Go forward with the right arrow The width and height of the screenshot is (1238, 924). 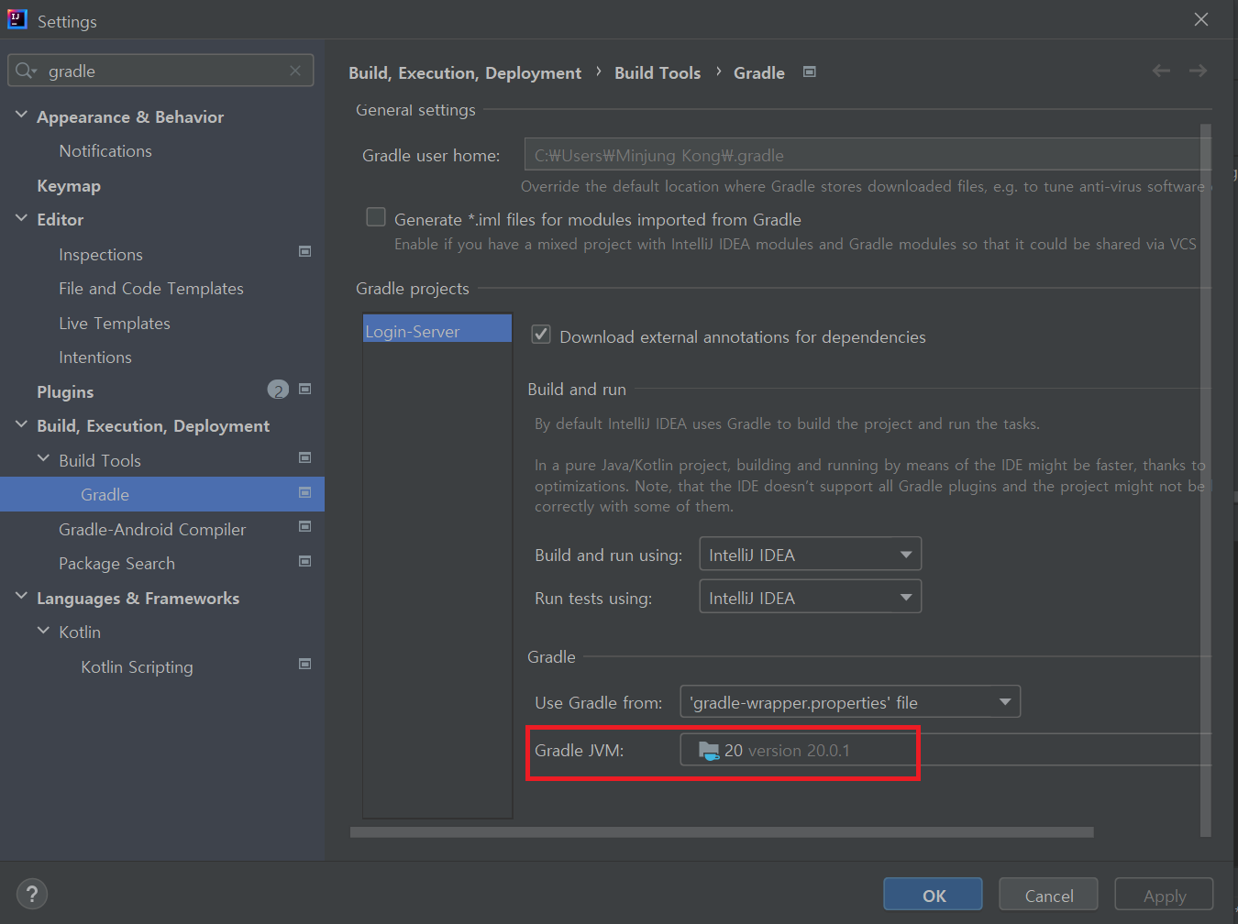[x=1198, y=71]
